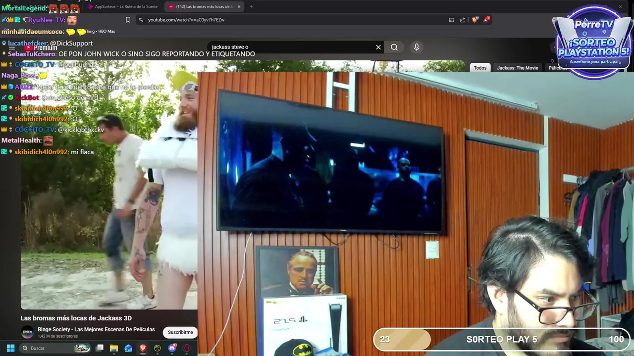The image size is (634, 356).
Task: Click the Jackass 3D video player
Action: click(x=109, y=185)
